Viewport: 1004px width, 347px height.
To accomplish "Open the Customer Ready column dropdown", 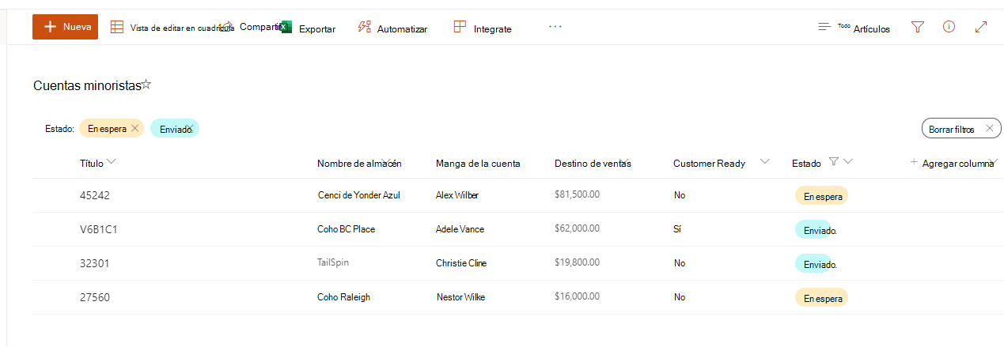I will pyautogui.click(x=764, y=162).
